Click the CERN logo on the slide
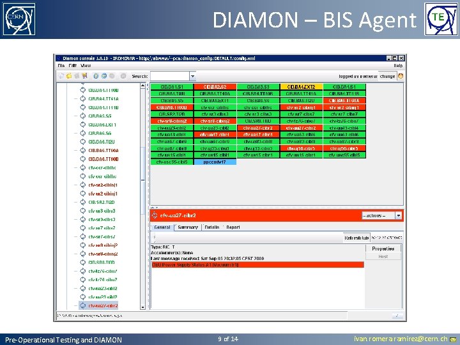Viewport: 460px width, 345px height. 19,19
